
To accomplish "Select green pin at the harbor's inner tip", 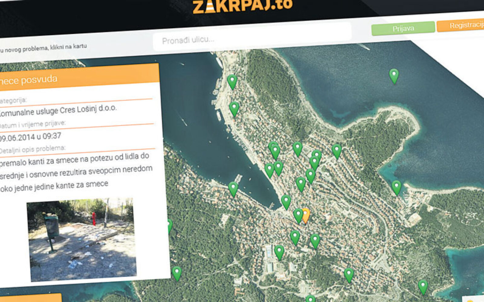I will tap(286, 202).
